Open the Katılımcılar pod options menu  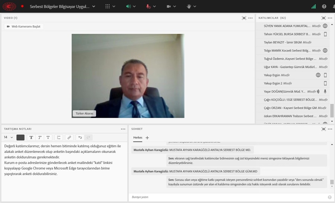click(330, 18)
